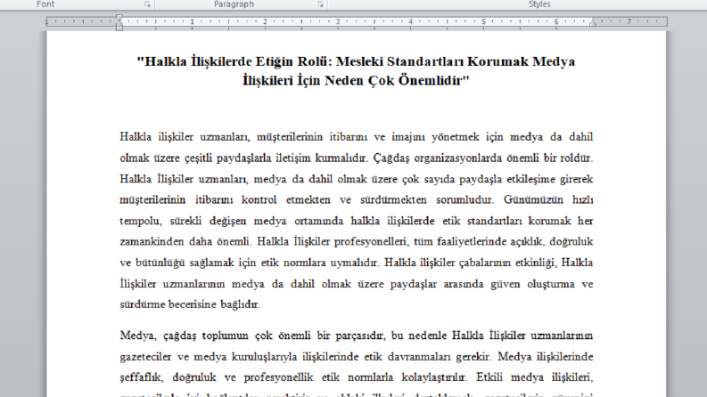This screenshot has height=397, width=707.
Task: Click the line starting 'zamankinden daha önemli'
Action: pos(357,242)
